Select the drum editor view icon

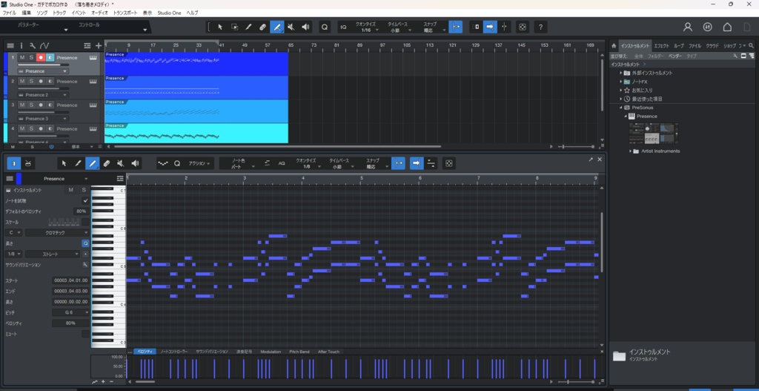29,163
